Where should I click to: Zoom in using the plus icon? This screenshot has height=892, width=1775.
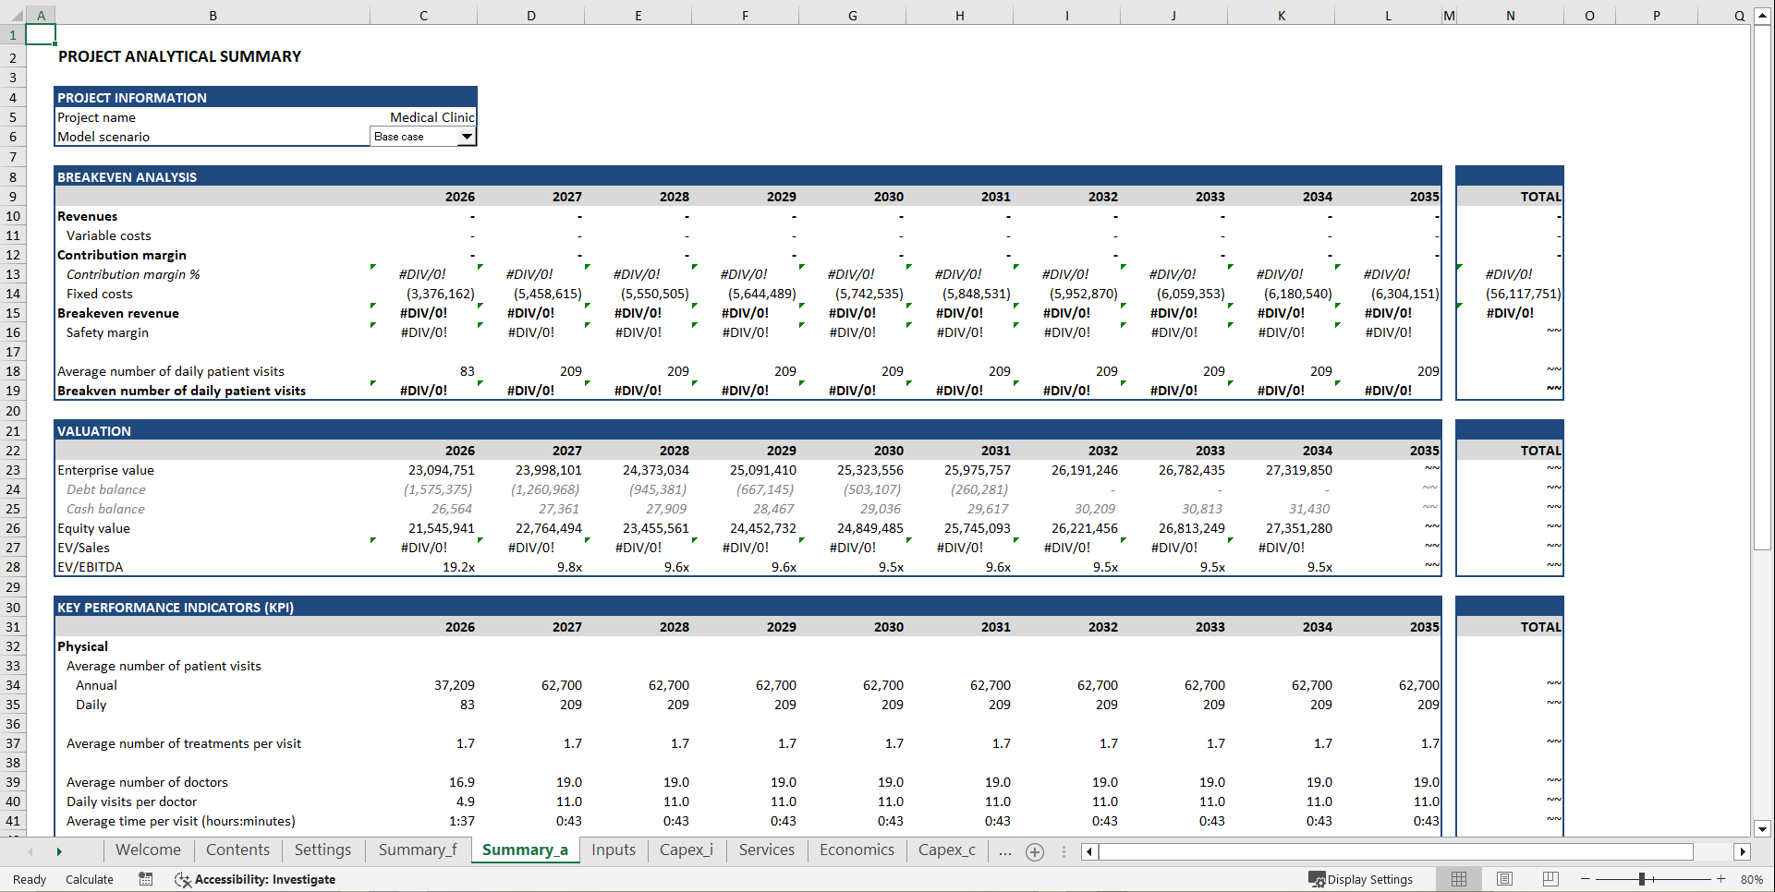click(x=1720, y=879)
